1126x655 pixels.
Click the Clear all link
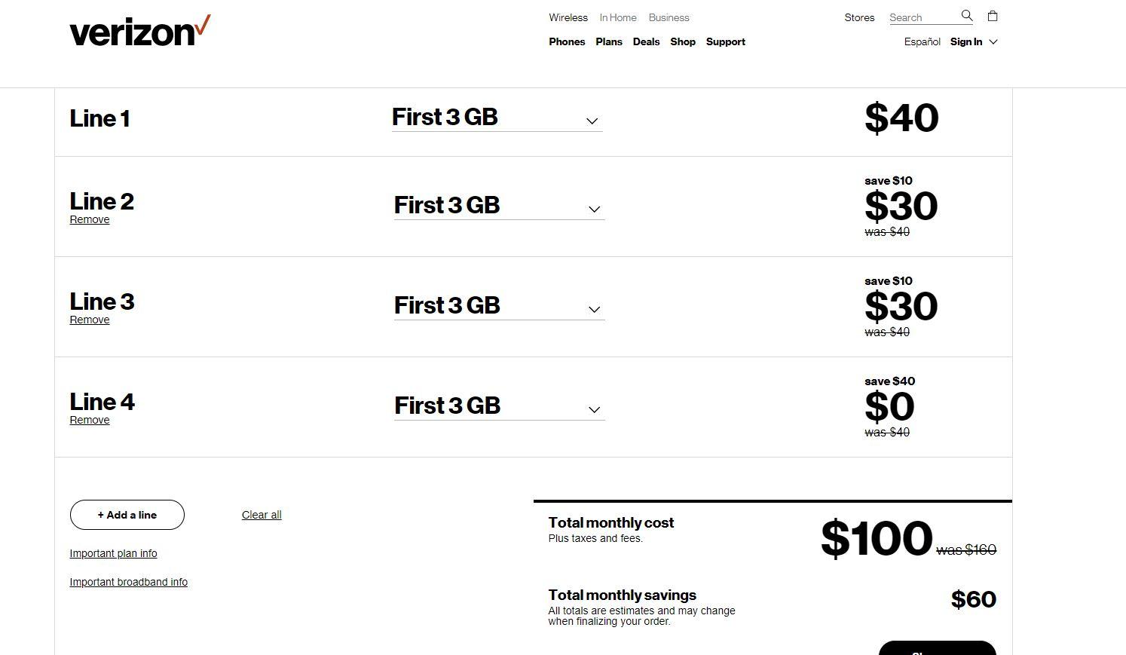tap(262, 516)
